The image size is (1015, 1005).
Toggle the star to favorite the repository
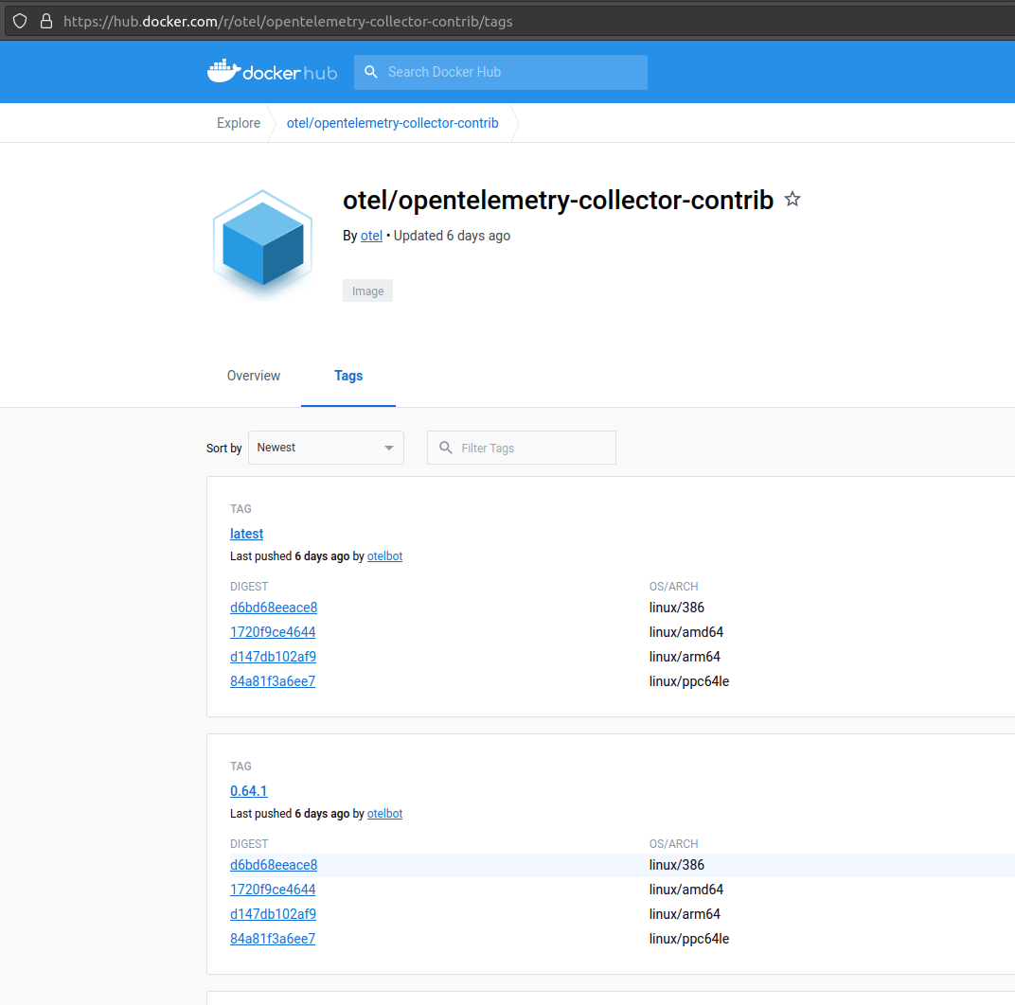click(792, 199)
